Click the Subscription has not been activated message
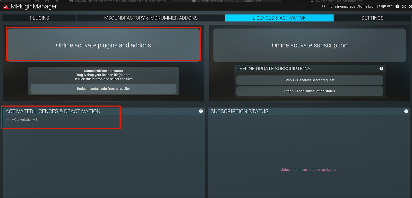Screen dimensions: 412x198 pyautogui.click(x=309, y=170)
